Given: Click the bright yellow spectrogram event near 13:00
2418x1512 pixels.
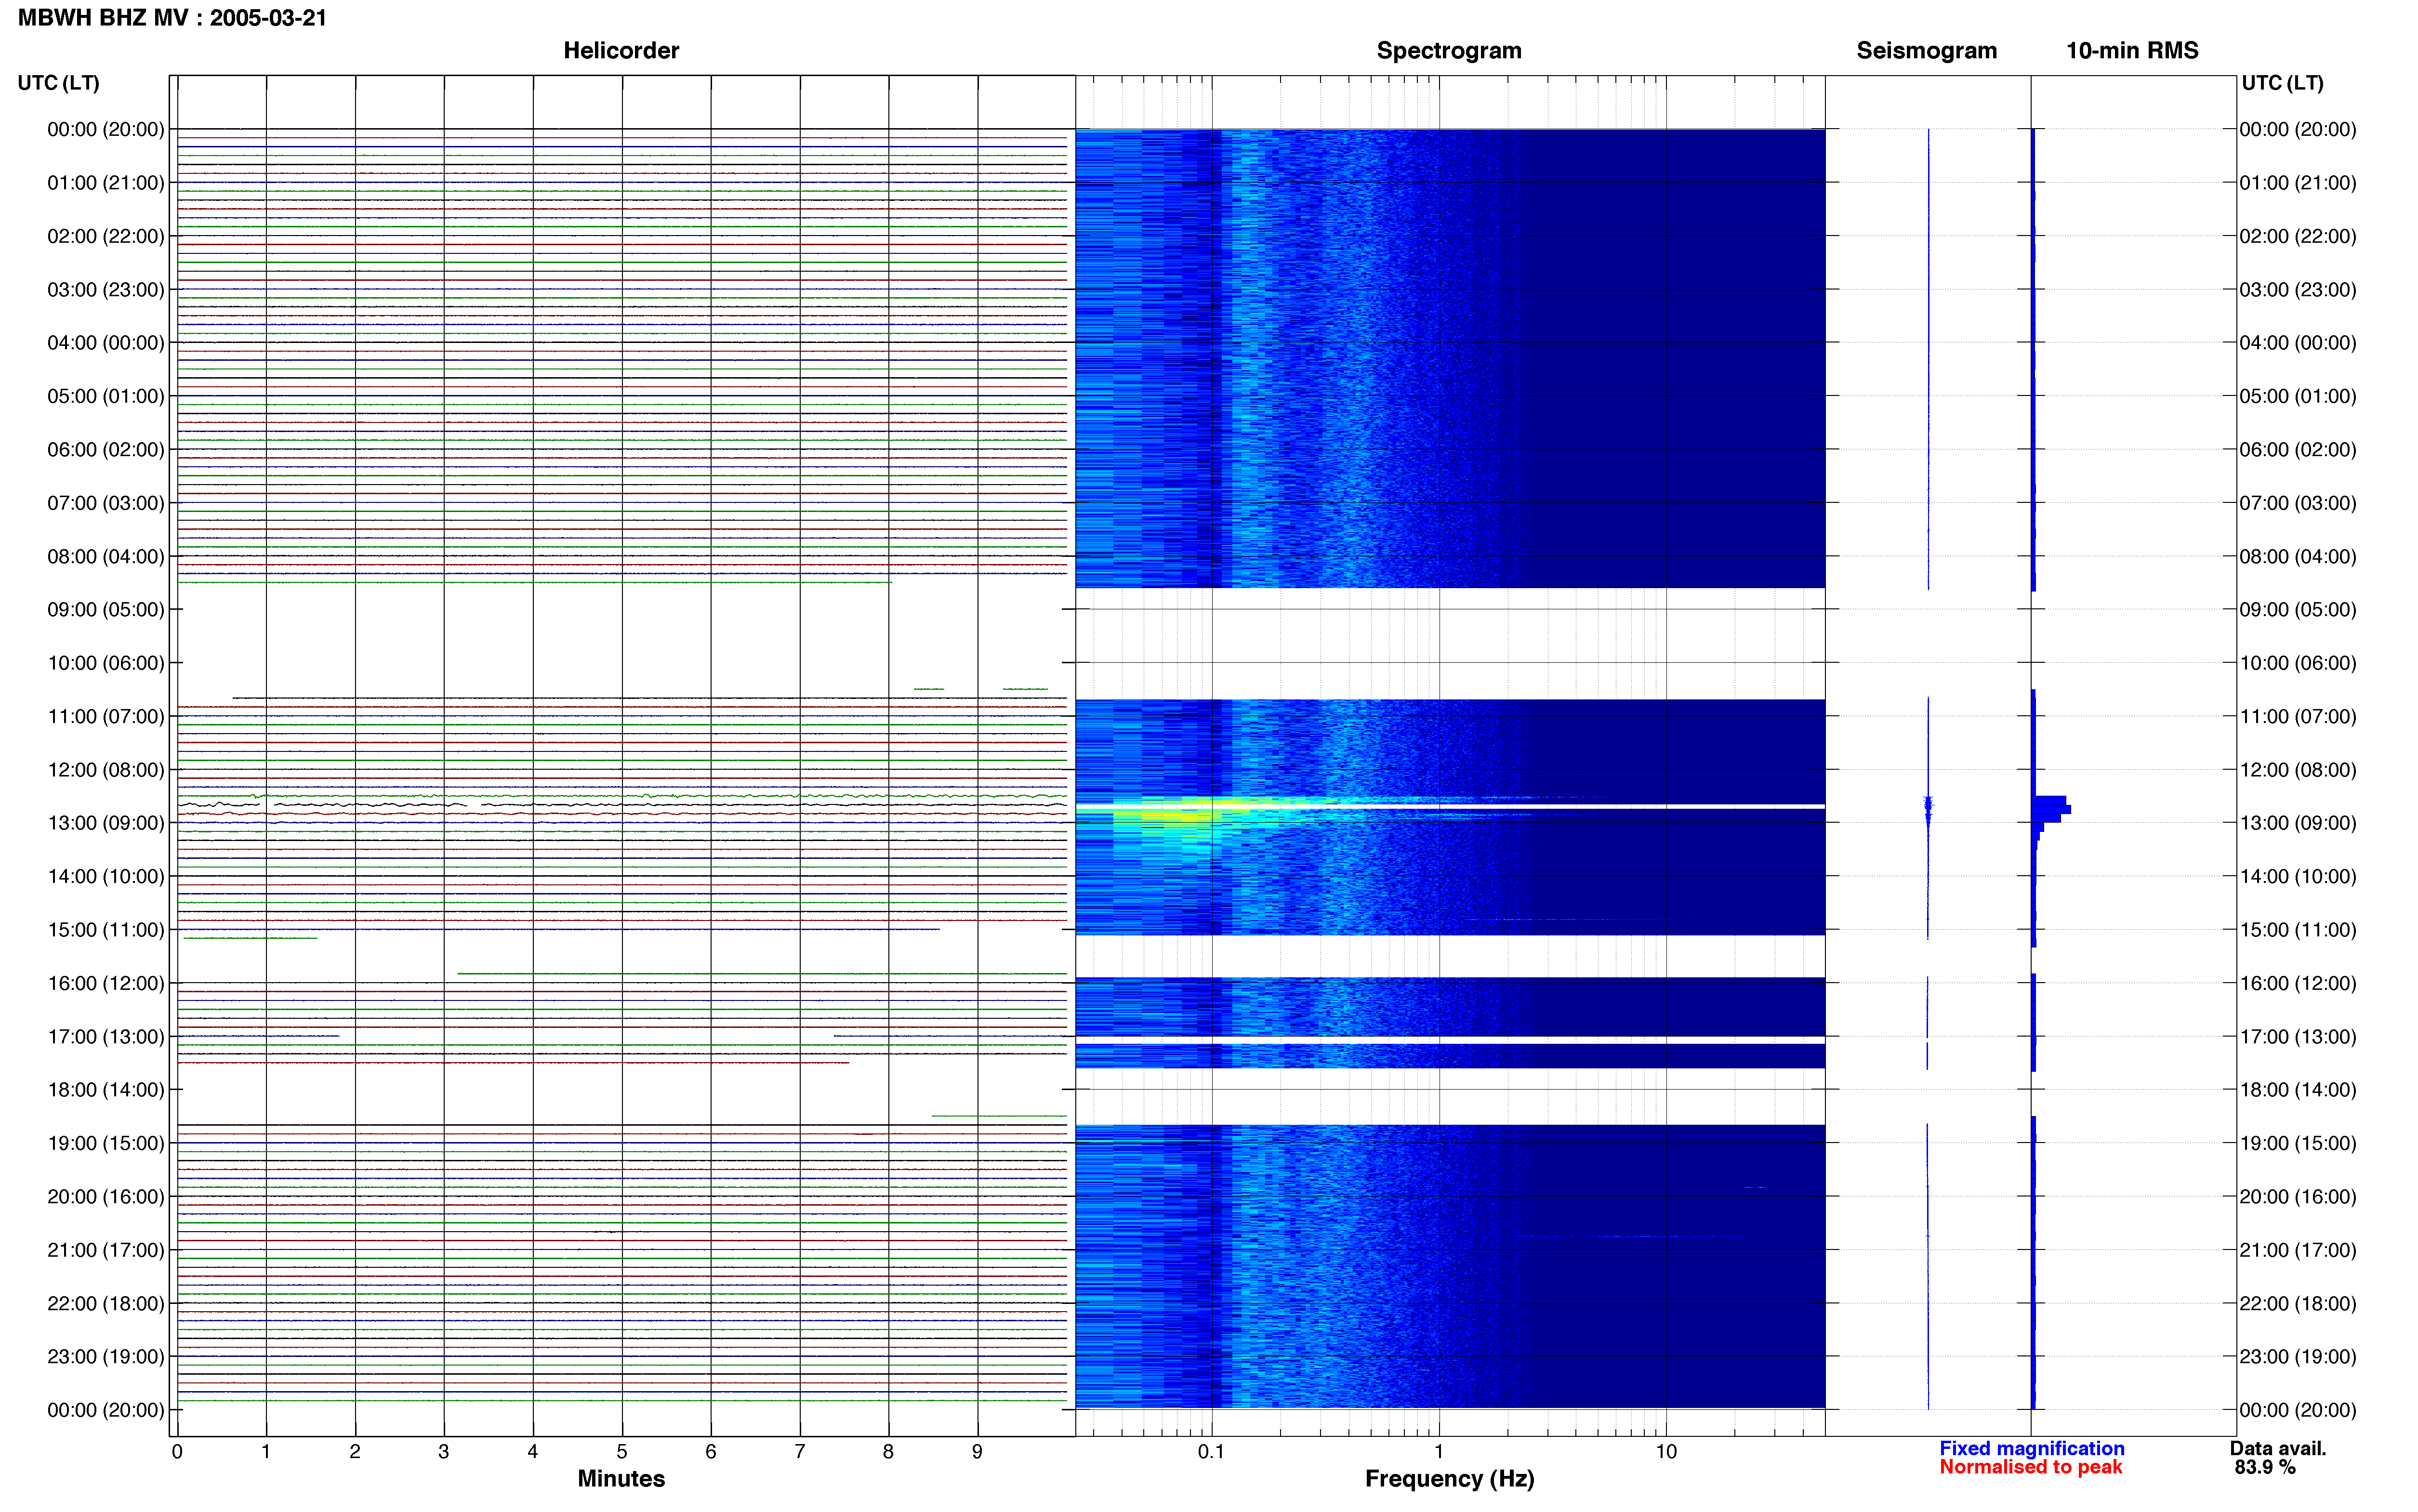Looking at the screenshot, I should point(1180,815).
